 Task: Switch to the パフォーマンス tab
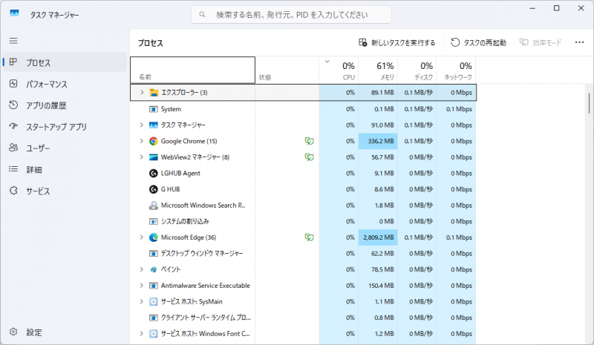(x=46, y=84)
